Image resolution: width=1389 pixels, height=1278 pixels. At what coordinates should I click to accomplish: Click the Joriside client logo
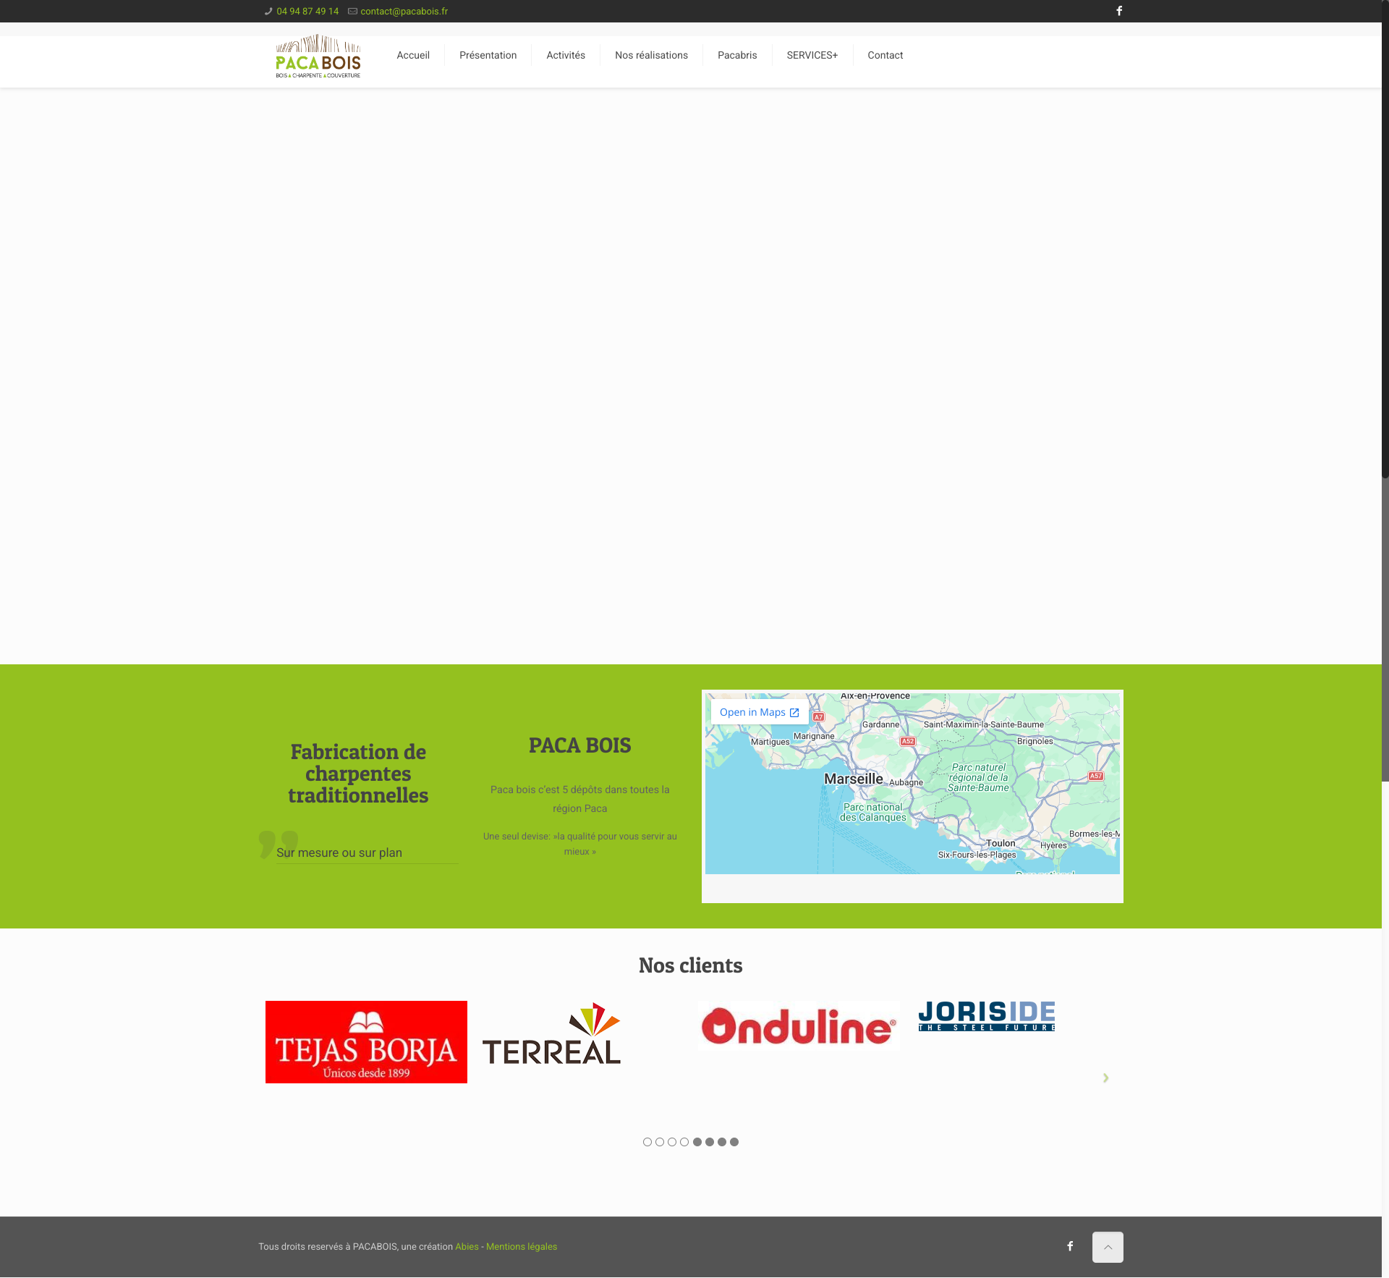coord(987,1016)
